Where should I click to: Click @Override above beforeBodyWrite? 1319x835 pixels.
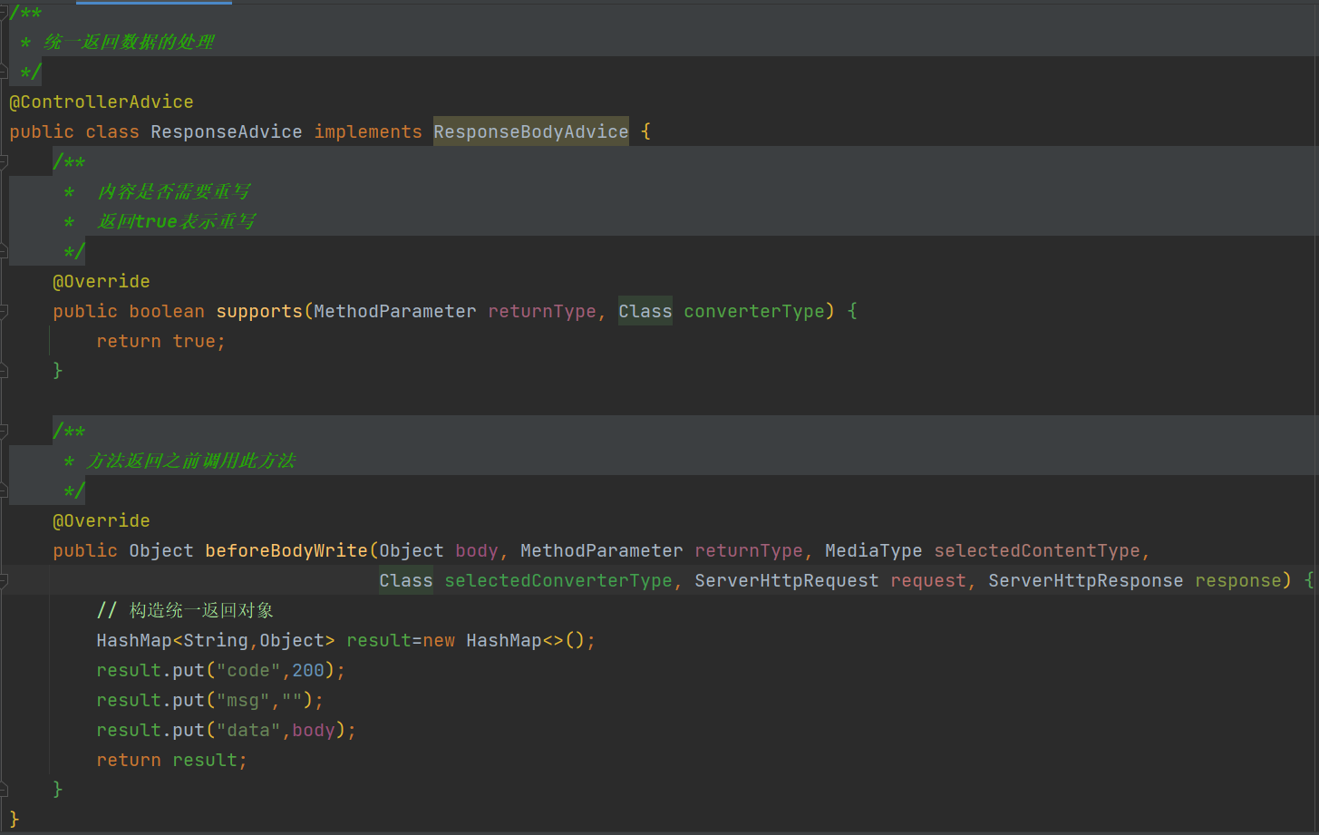(x=102, y=520)
